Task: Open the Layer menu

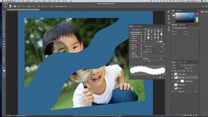Action: 33,1
